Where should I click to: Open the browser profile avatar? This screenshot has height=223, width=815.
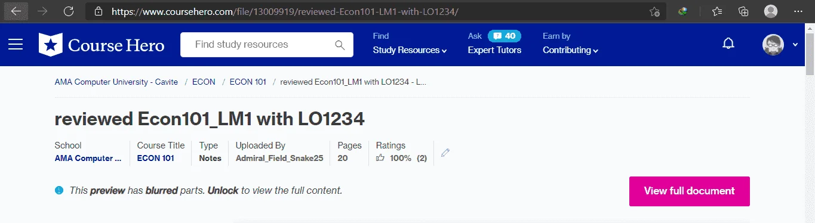coord(771,11)
